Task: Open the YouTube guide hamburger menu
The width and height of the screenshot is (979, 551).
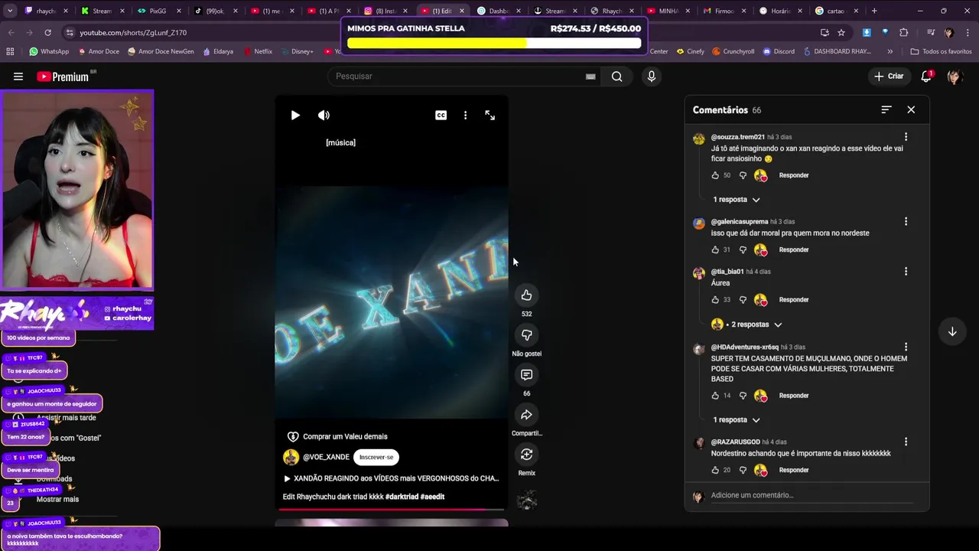Action: tap(18, 77)
